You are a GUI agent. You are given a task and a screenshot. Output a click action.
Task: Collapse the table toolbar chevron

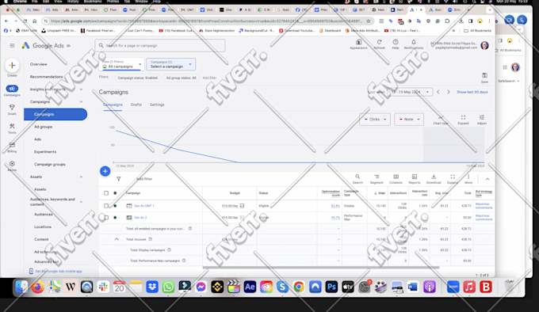[x=487, y=179]
